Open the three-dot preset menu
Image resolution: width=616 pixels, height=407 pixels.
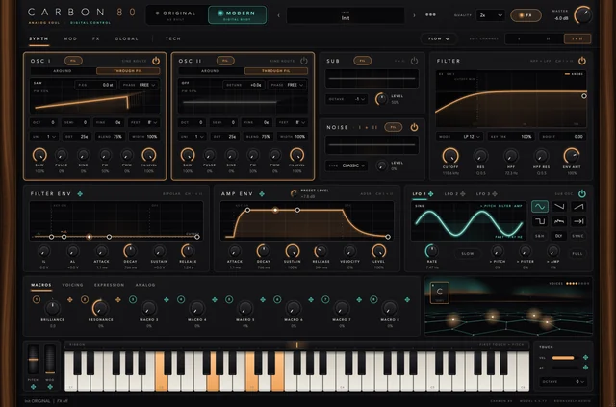pyautogui.click(x=430, y=15)
